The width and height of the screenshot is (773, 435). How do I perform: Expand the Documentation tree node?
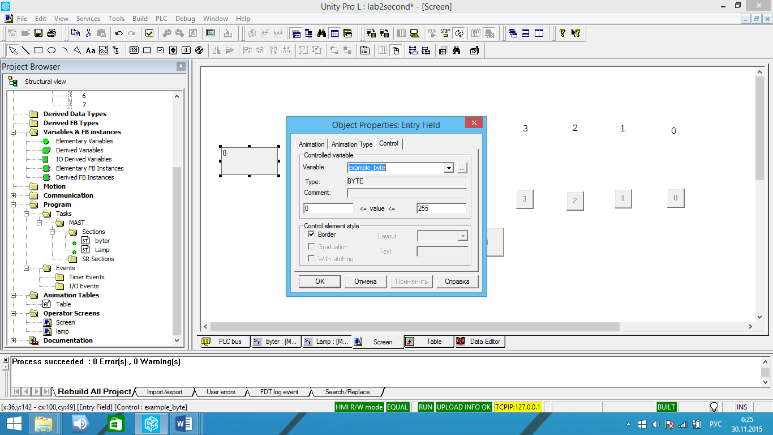click(14, 340)
